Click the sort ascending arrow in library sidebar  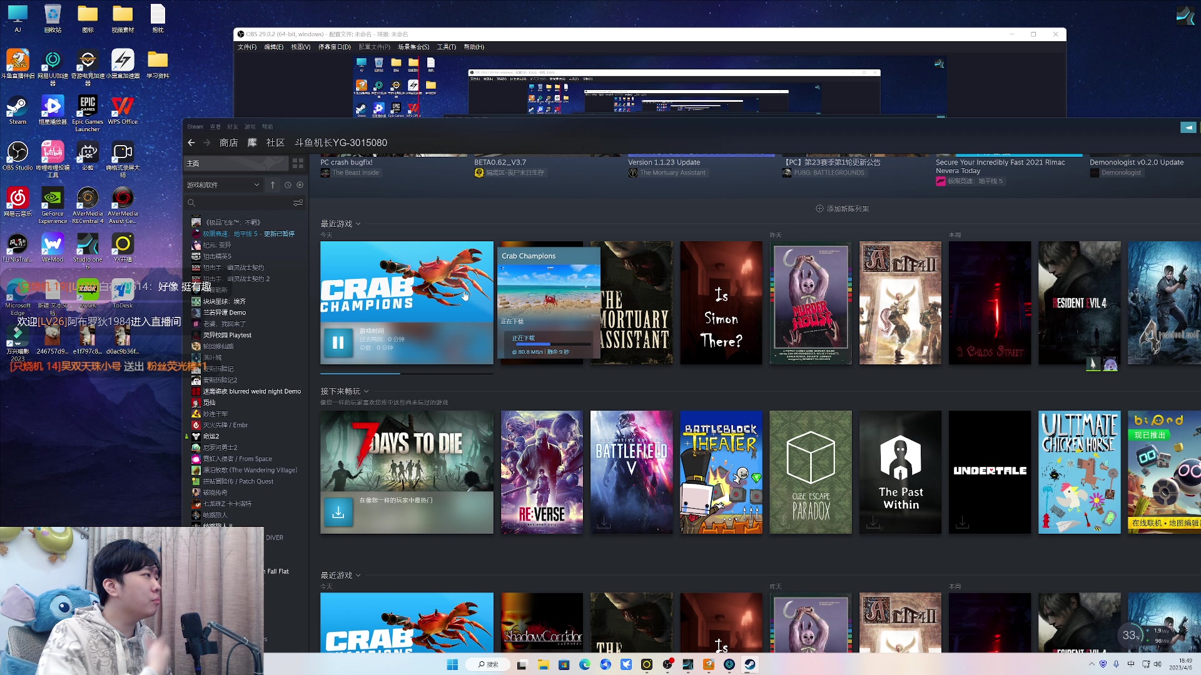tap(273, 185)
